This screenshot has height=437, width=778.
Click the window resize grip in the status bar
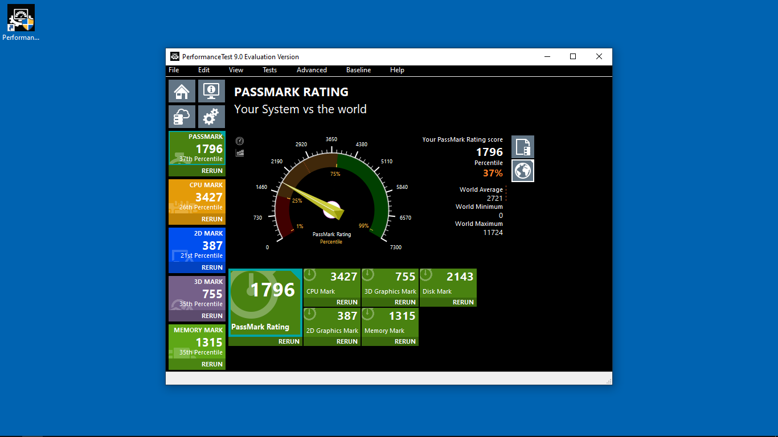[x=609, y=381]
